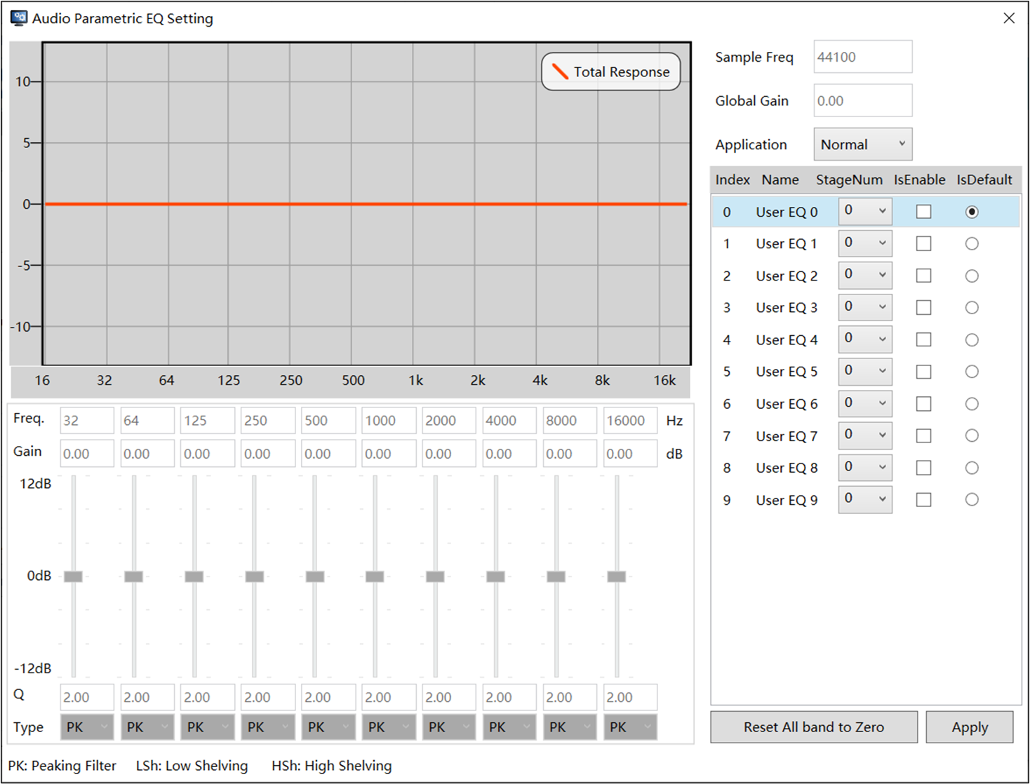1030x784 pixels.
Task: Mark User EQ 9 as default preset
Action: [972, 499]
